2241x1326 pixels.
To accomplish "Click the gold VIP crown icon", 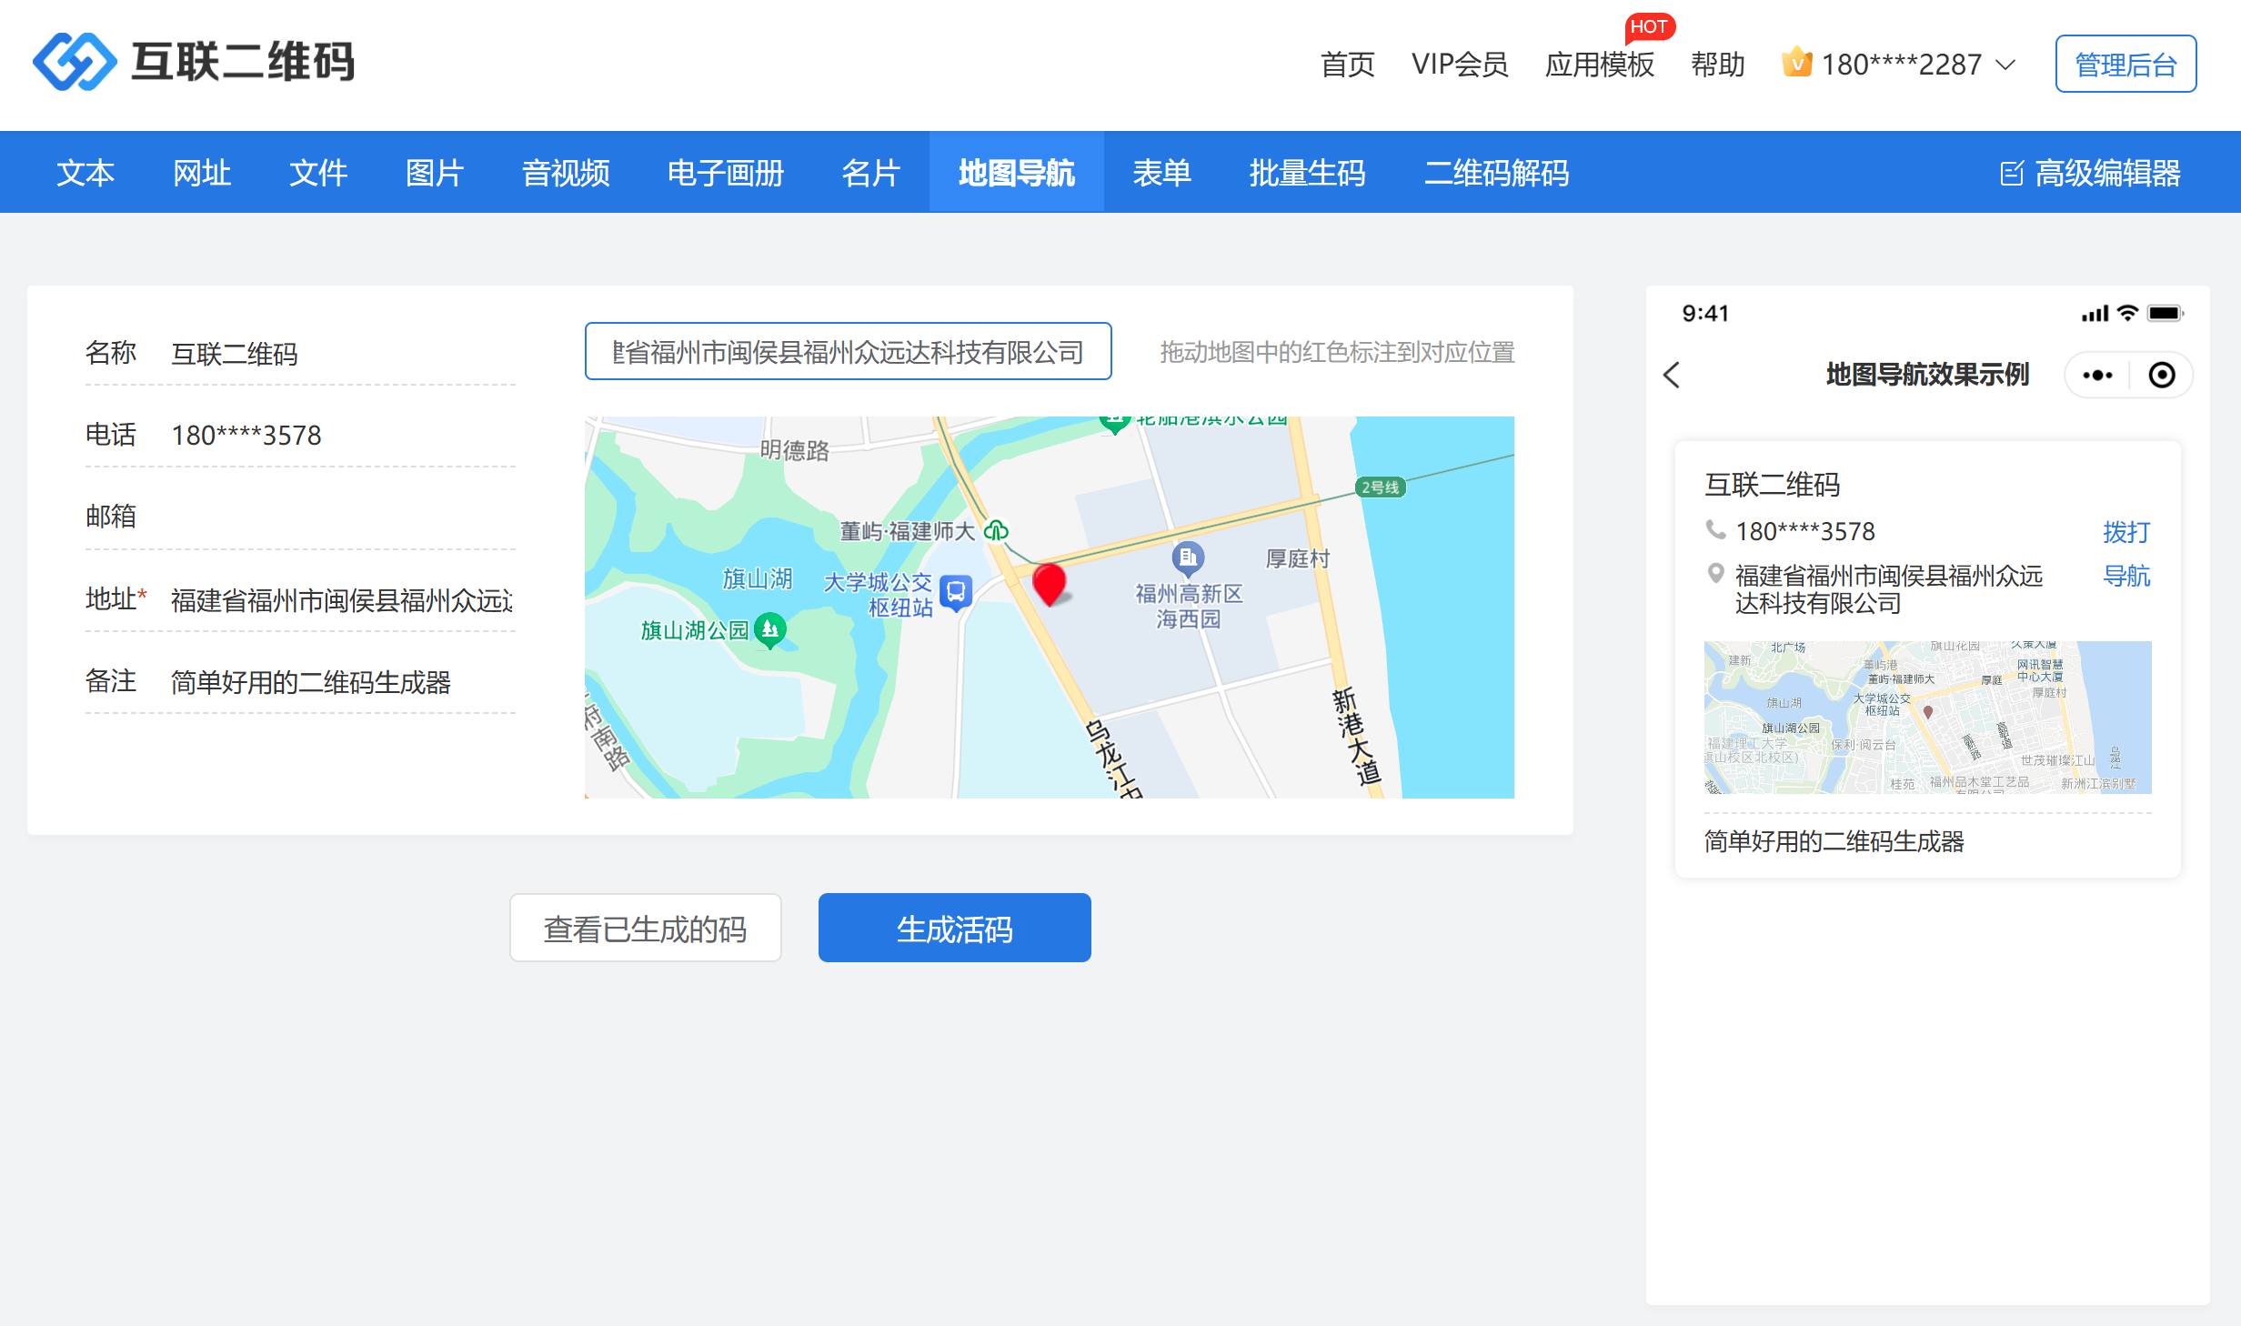I will [x=1796, y=63].
